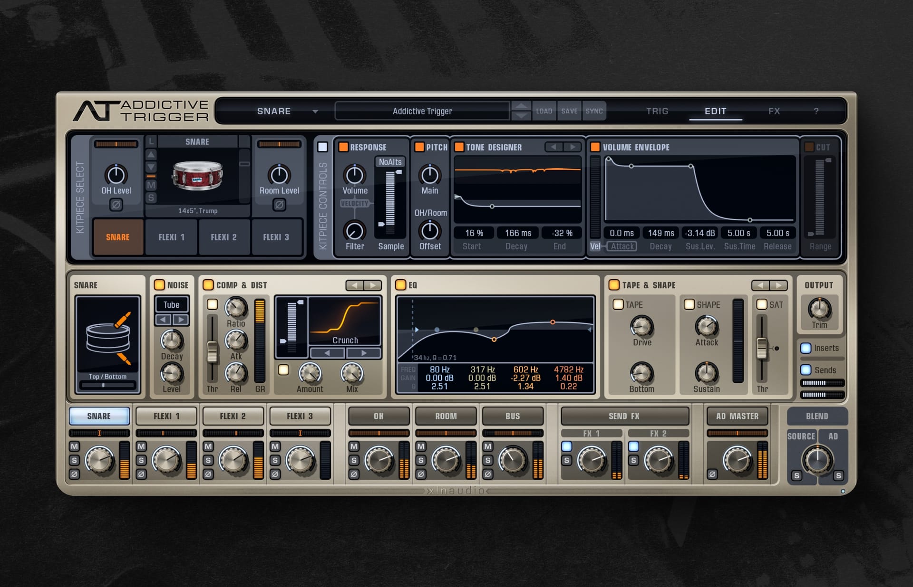
Task: Click the LOAD preset button
Action: 544,111
